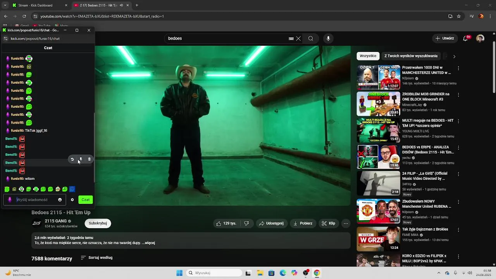Open options for ZROBIŁEM MOB GRINDER video
Viewport: 496px width, 279px height.
(x=458, y=95)
